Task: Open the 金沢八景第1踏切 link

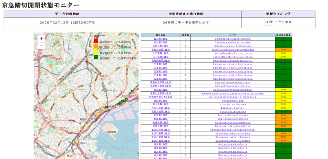Action: coord(161,133)
